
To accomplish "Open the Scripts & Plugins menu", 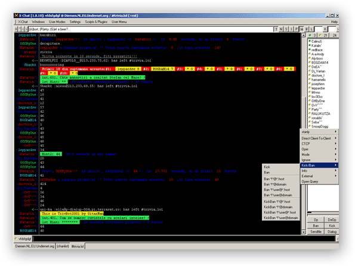I will point(96,21).
